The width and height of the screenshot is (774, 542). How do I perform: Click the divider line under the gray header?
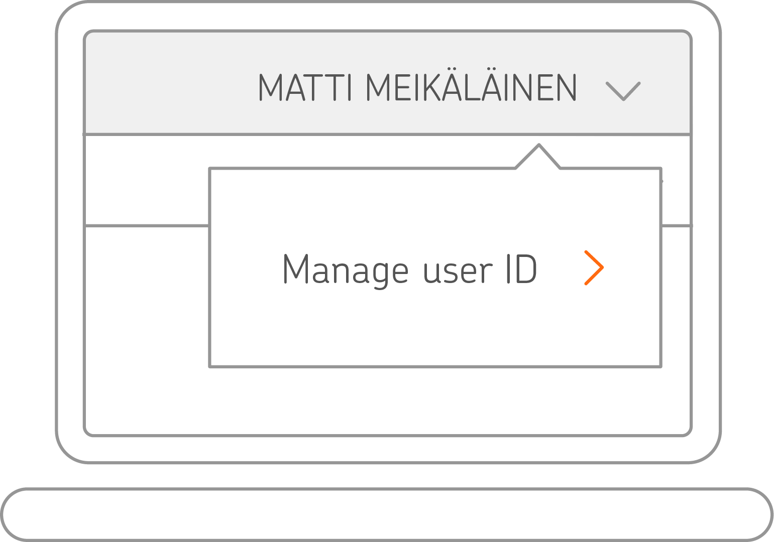pos(301,134)
